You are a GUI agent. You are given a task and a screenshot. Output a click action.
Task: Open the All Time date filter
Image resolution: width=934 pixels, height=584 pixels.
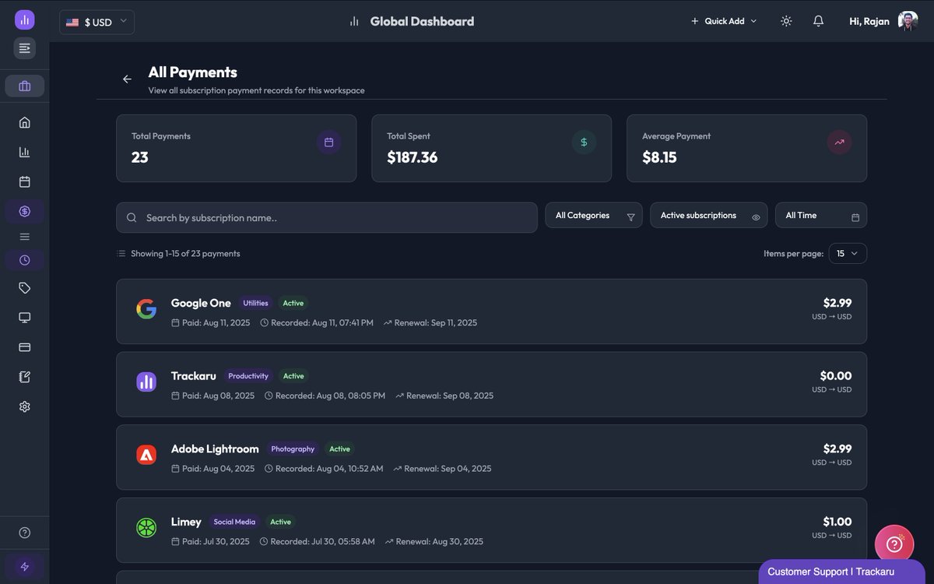(x=821, y=216)
